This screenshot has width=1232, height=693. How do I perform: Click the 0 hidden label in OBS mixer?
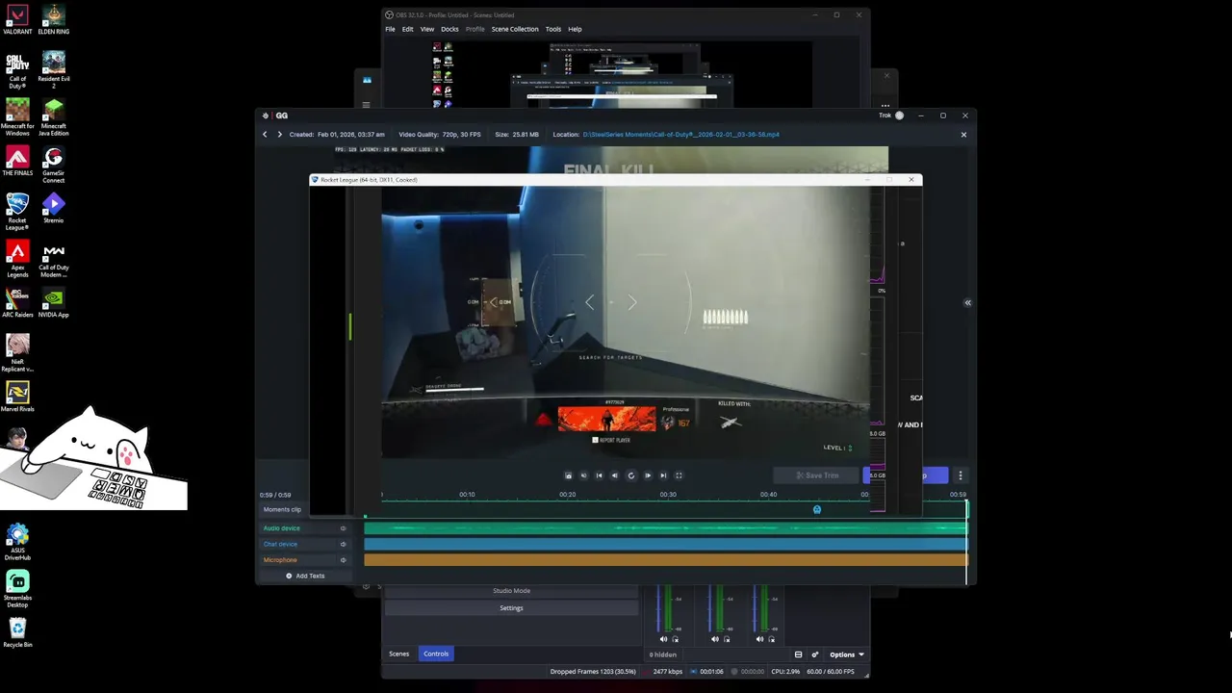click(x=663, y=654)
